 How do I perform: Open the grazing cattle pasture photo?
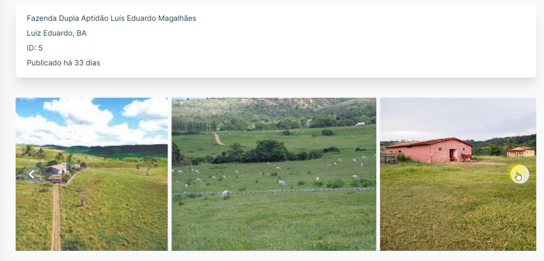(x=274, y=174)
